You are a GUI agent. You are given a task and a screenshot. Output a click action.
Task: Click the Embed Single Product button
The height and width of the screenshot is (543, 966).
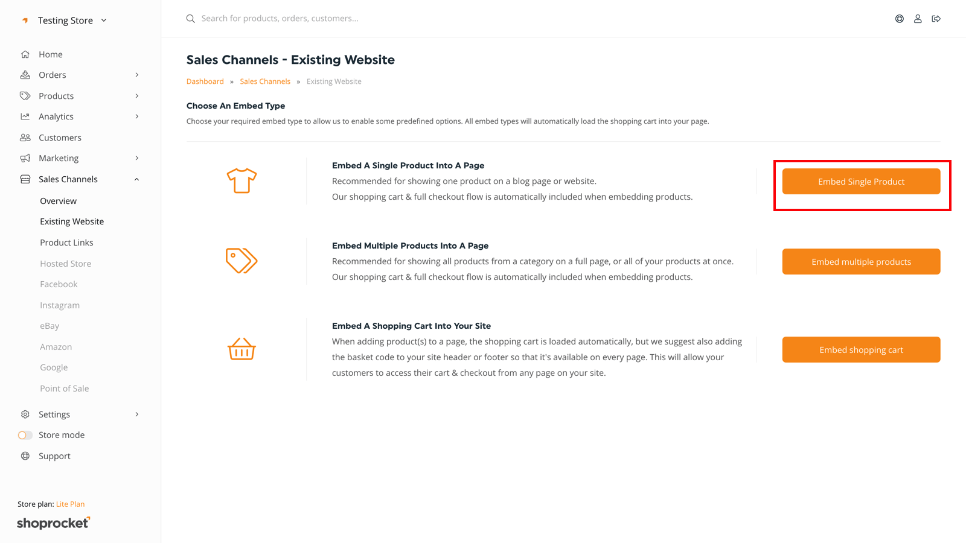pyautogui.click(x=861, y=181)
